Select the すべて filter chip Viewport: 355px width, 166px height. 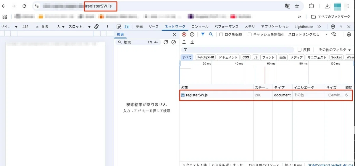(x=187, y=57)
